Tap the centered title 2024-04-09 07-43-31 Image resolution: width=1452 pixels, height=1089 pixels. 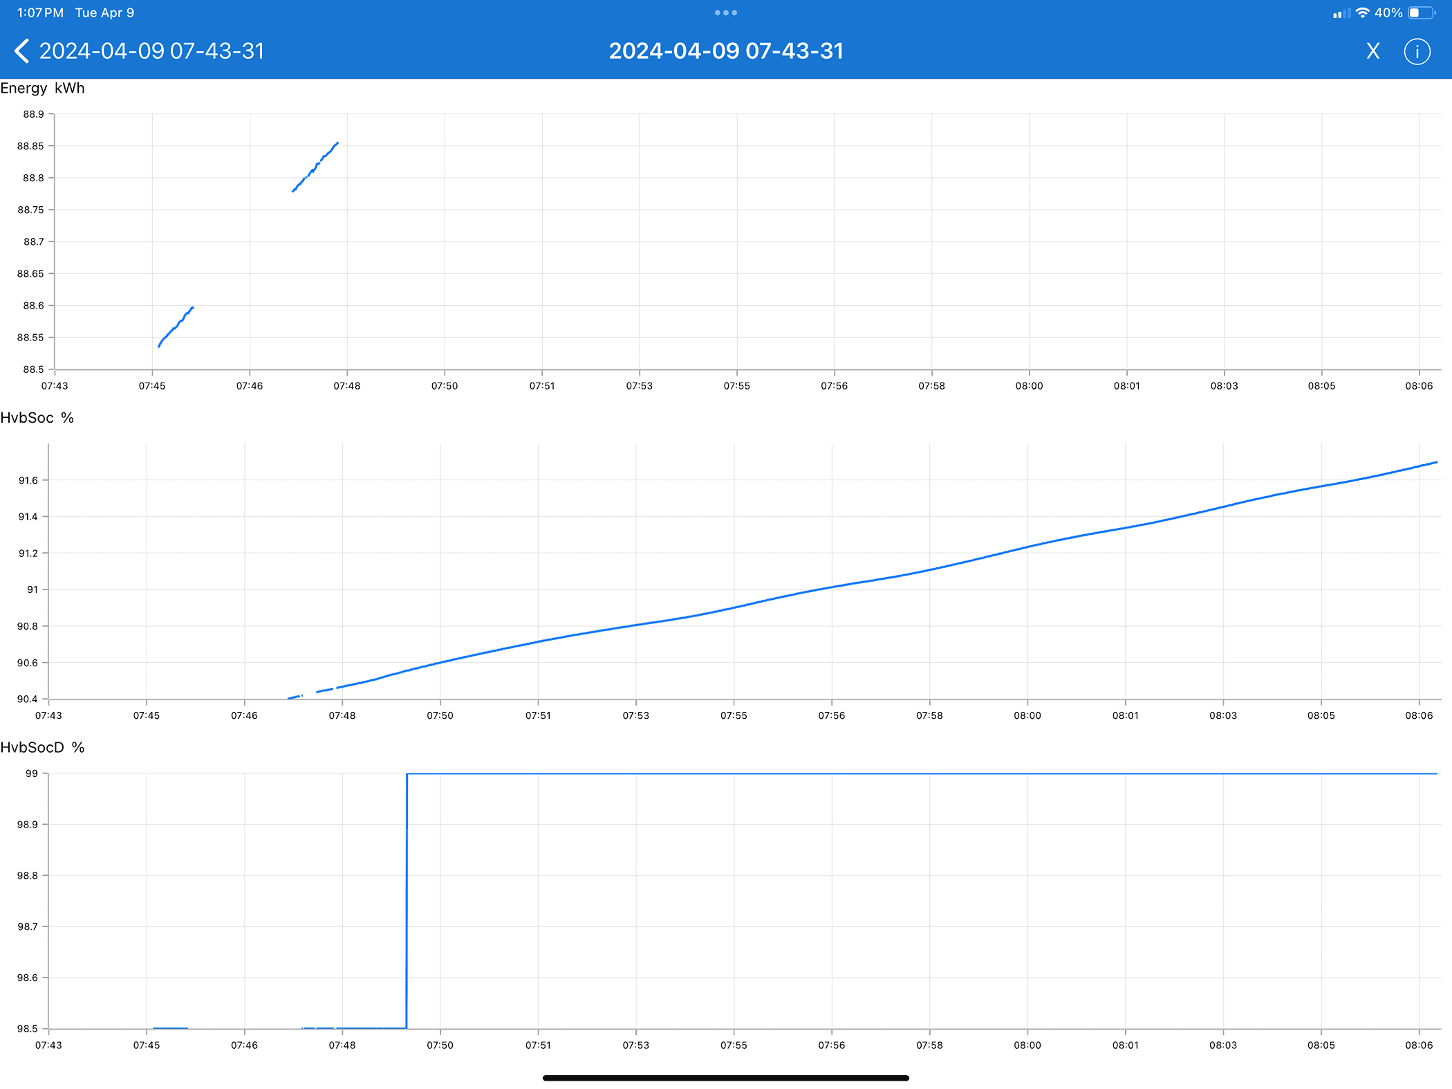(x=725, y=51)
